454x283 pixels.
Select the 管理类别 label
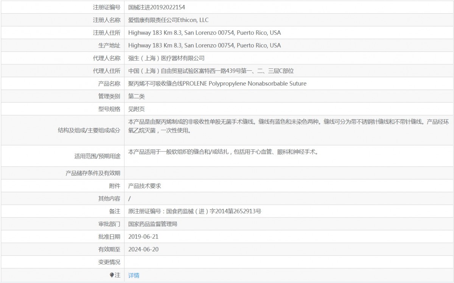(109, 96)
